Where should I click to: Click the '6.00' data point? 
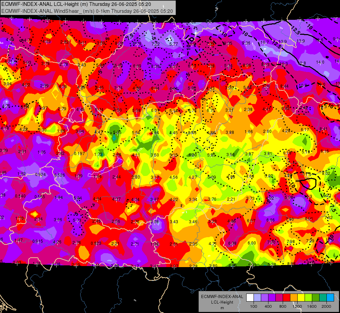252,243
